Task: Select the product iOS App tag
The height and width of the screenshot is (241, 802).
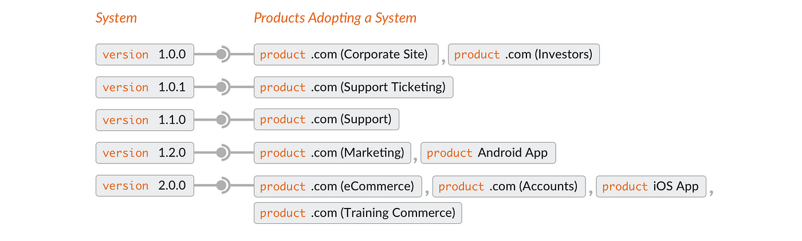Action: coord(651,186)
